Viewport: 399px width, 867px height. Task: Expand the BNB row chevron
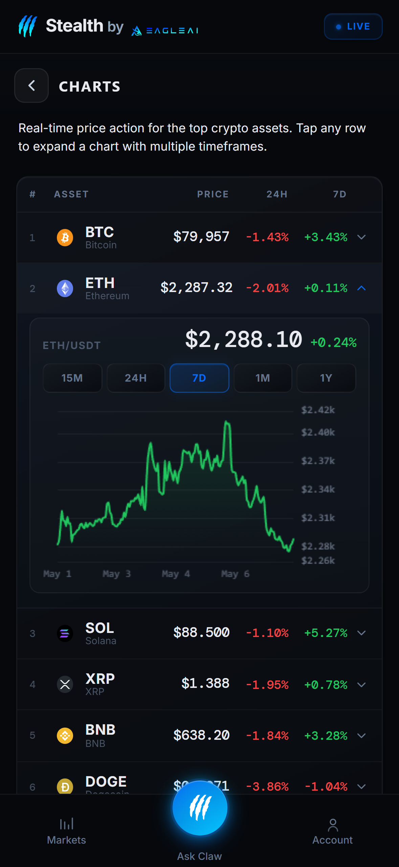pos(361,735)
